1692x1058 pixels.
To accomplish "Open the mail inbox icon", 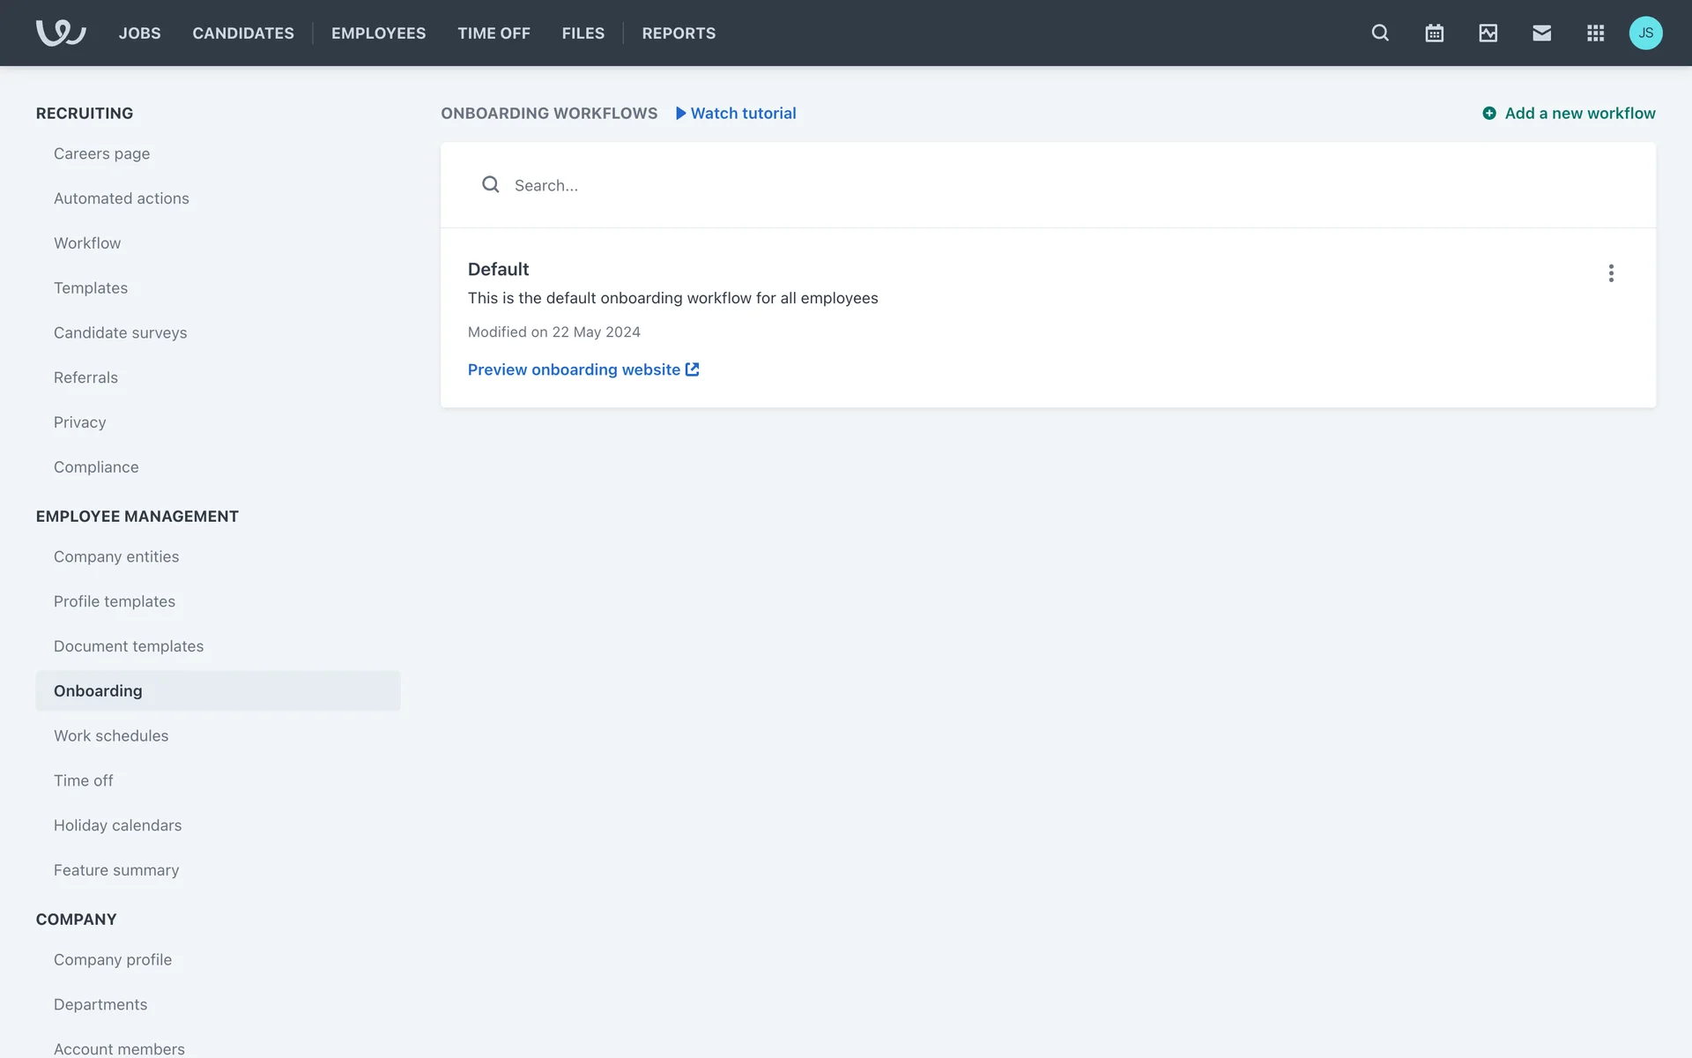I will (1541, 33).
